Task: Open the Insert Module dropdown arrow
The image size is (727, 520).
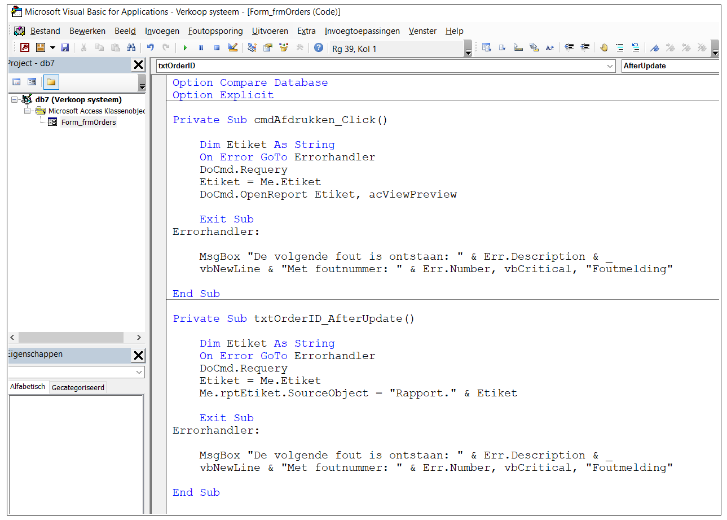Action: (52, 48)
